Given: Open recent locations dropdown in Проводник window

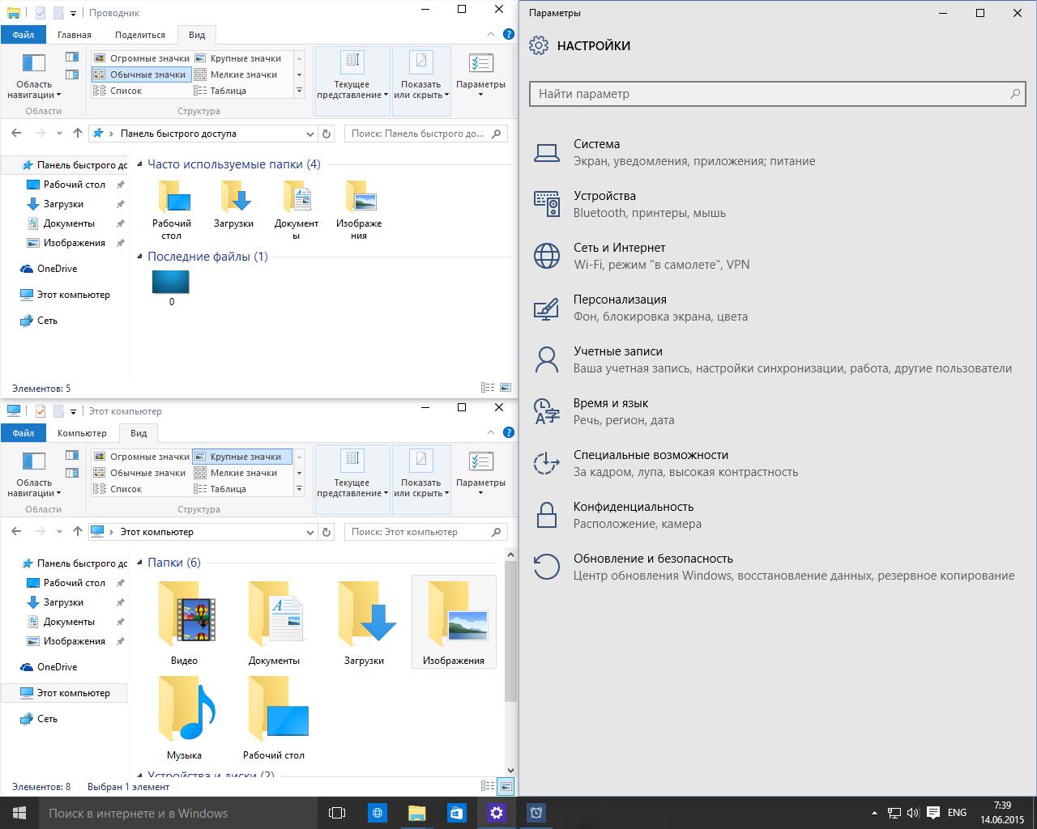Looking at the screenshot, I should point(60,134).
